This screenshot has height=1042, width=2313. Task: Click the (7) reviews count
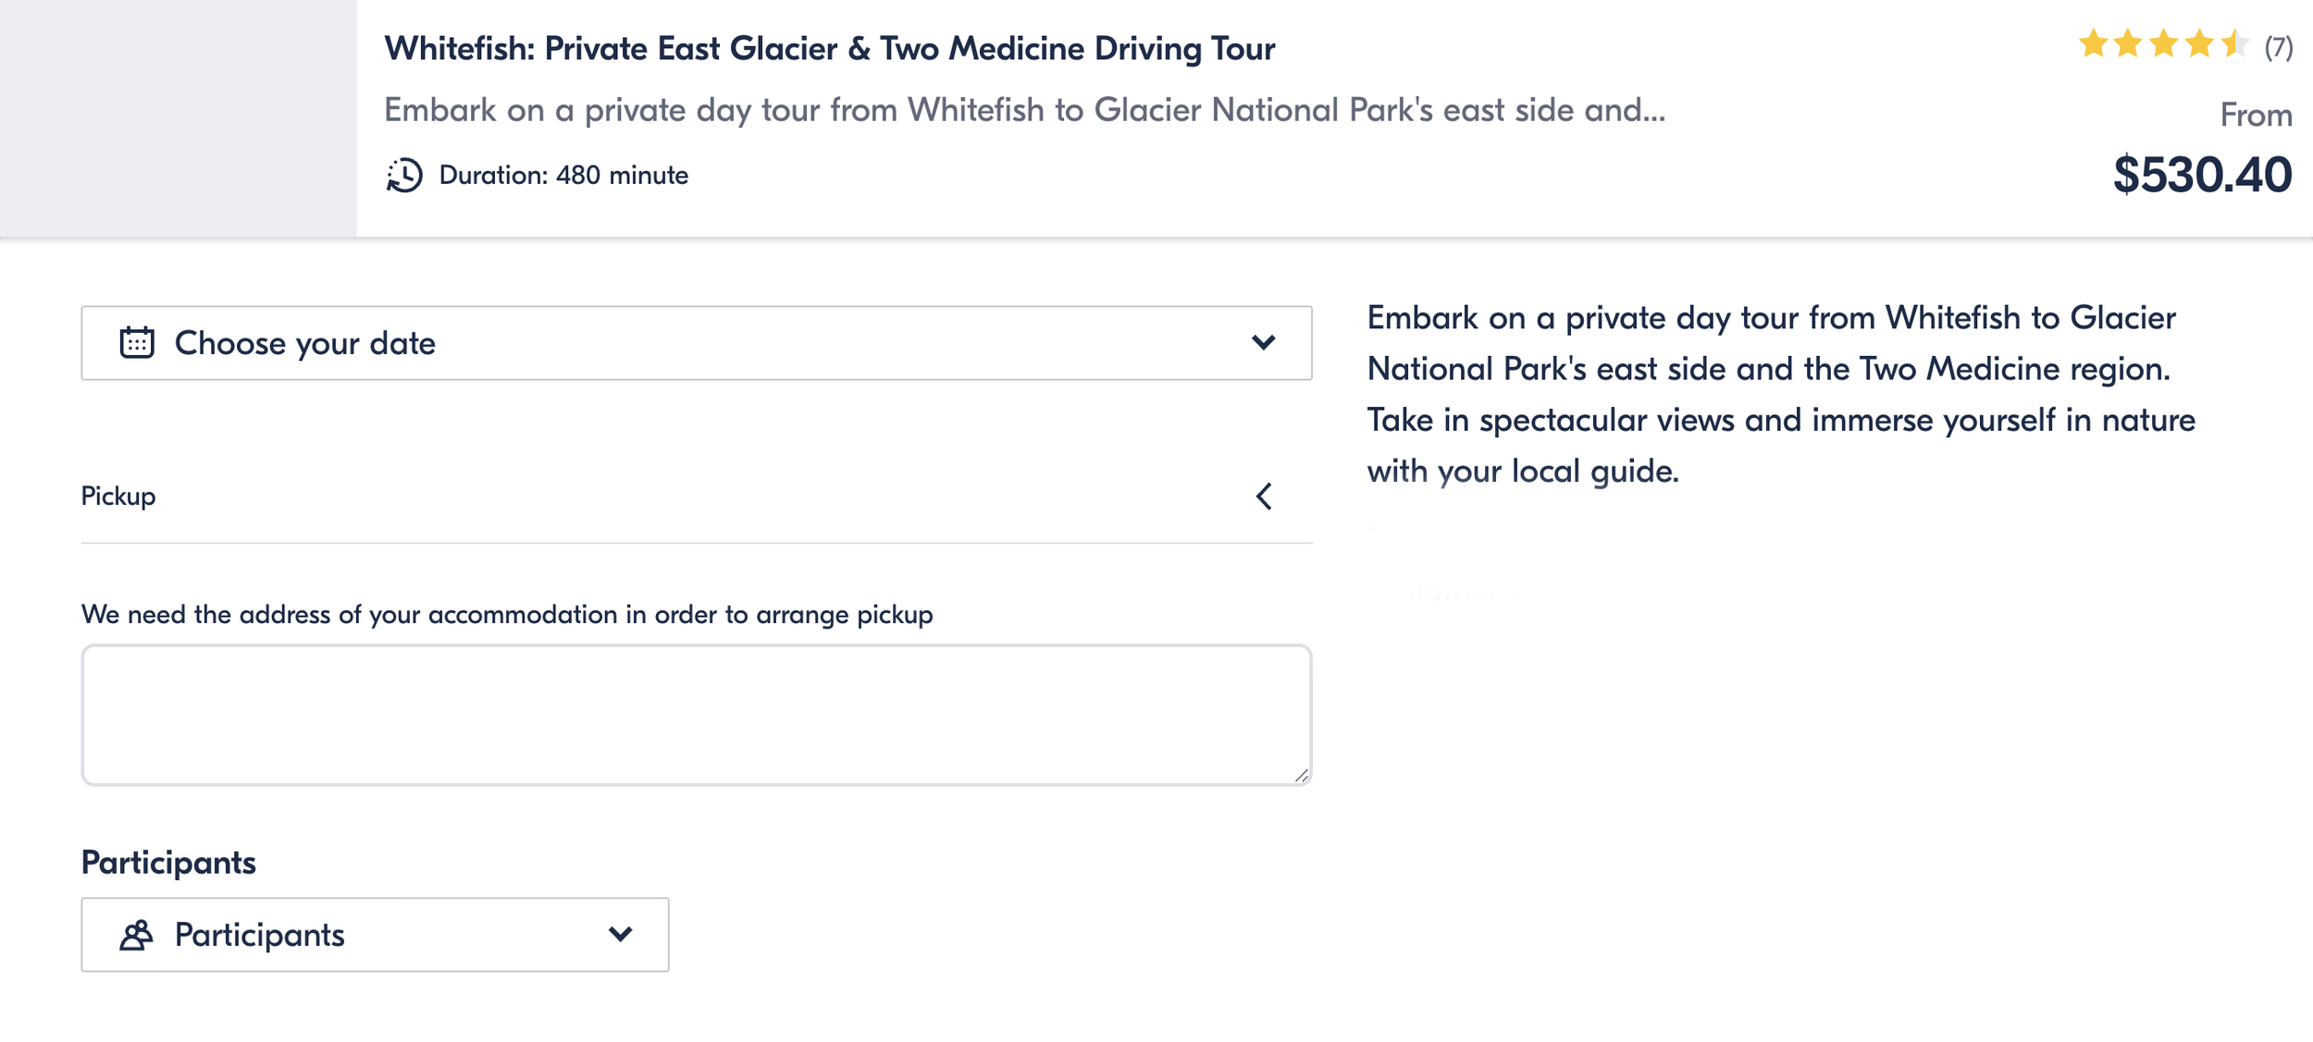click(x=2278, y=47)
